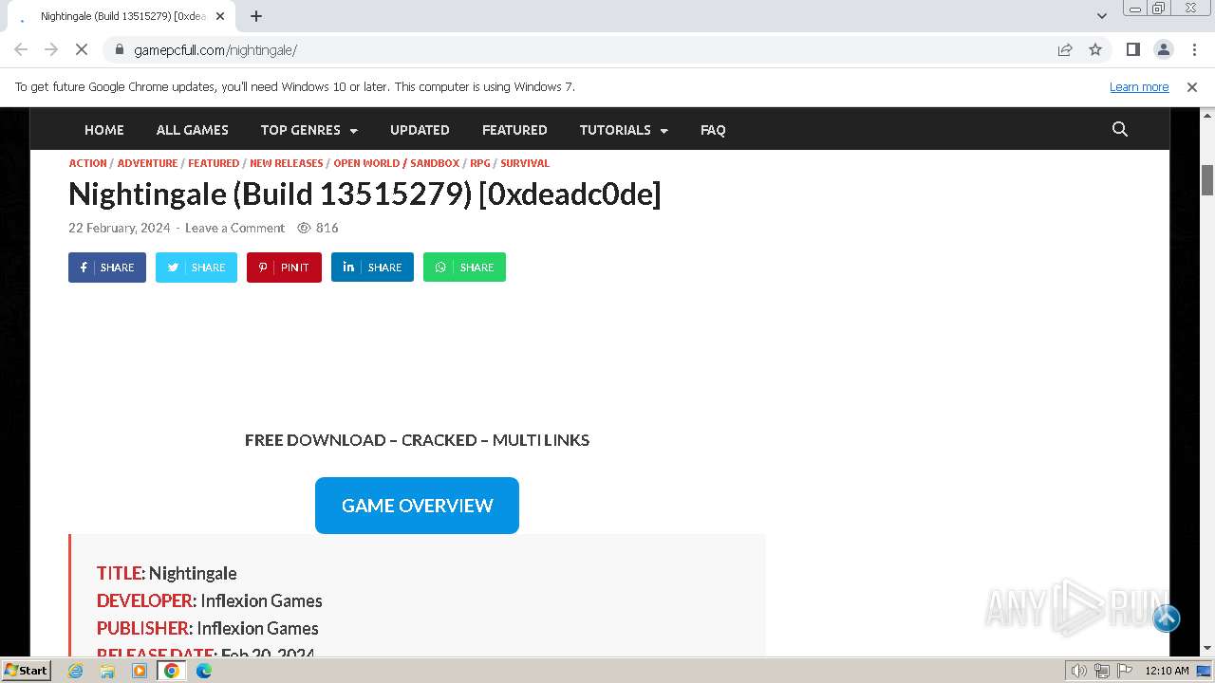
Task: Open the NEW RELEASES category link
Action: (x=286, y=163)
